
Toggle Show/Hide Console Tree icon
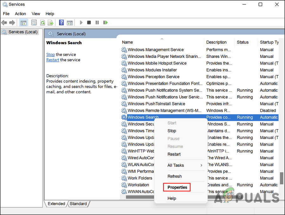[23, 22]
